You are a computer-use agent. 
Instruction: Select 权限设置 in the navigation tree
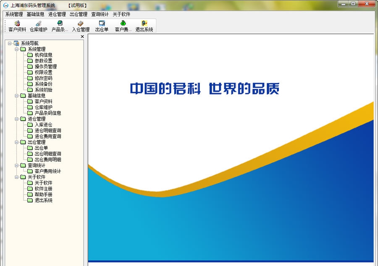[x=43, y=72]
